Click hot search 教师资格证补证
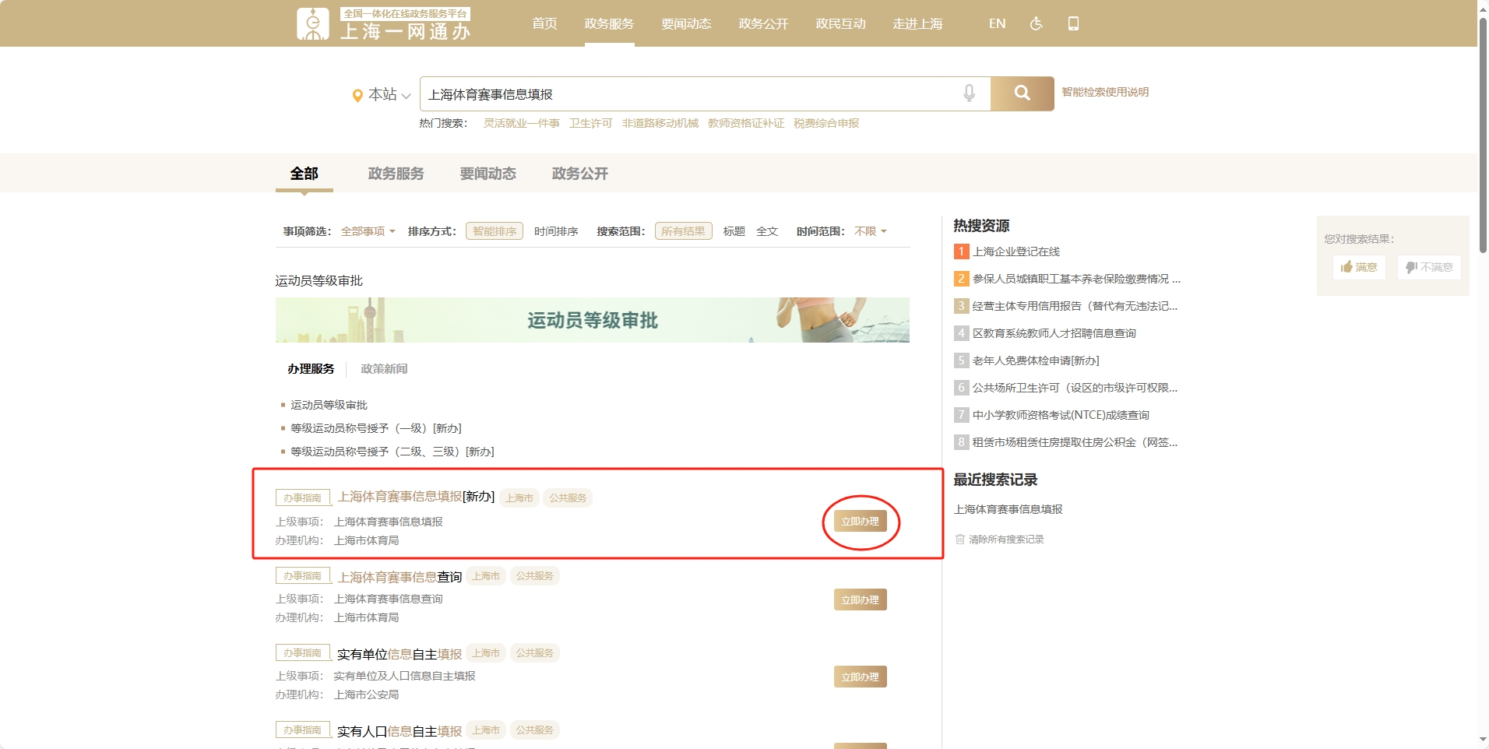Screen dimensions: 1489x749 pyautogui.click(x=746, y=123)
